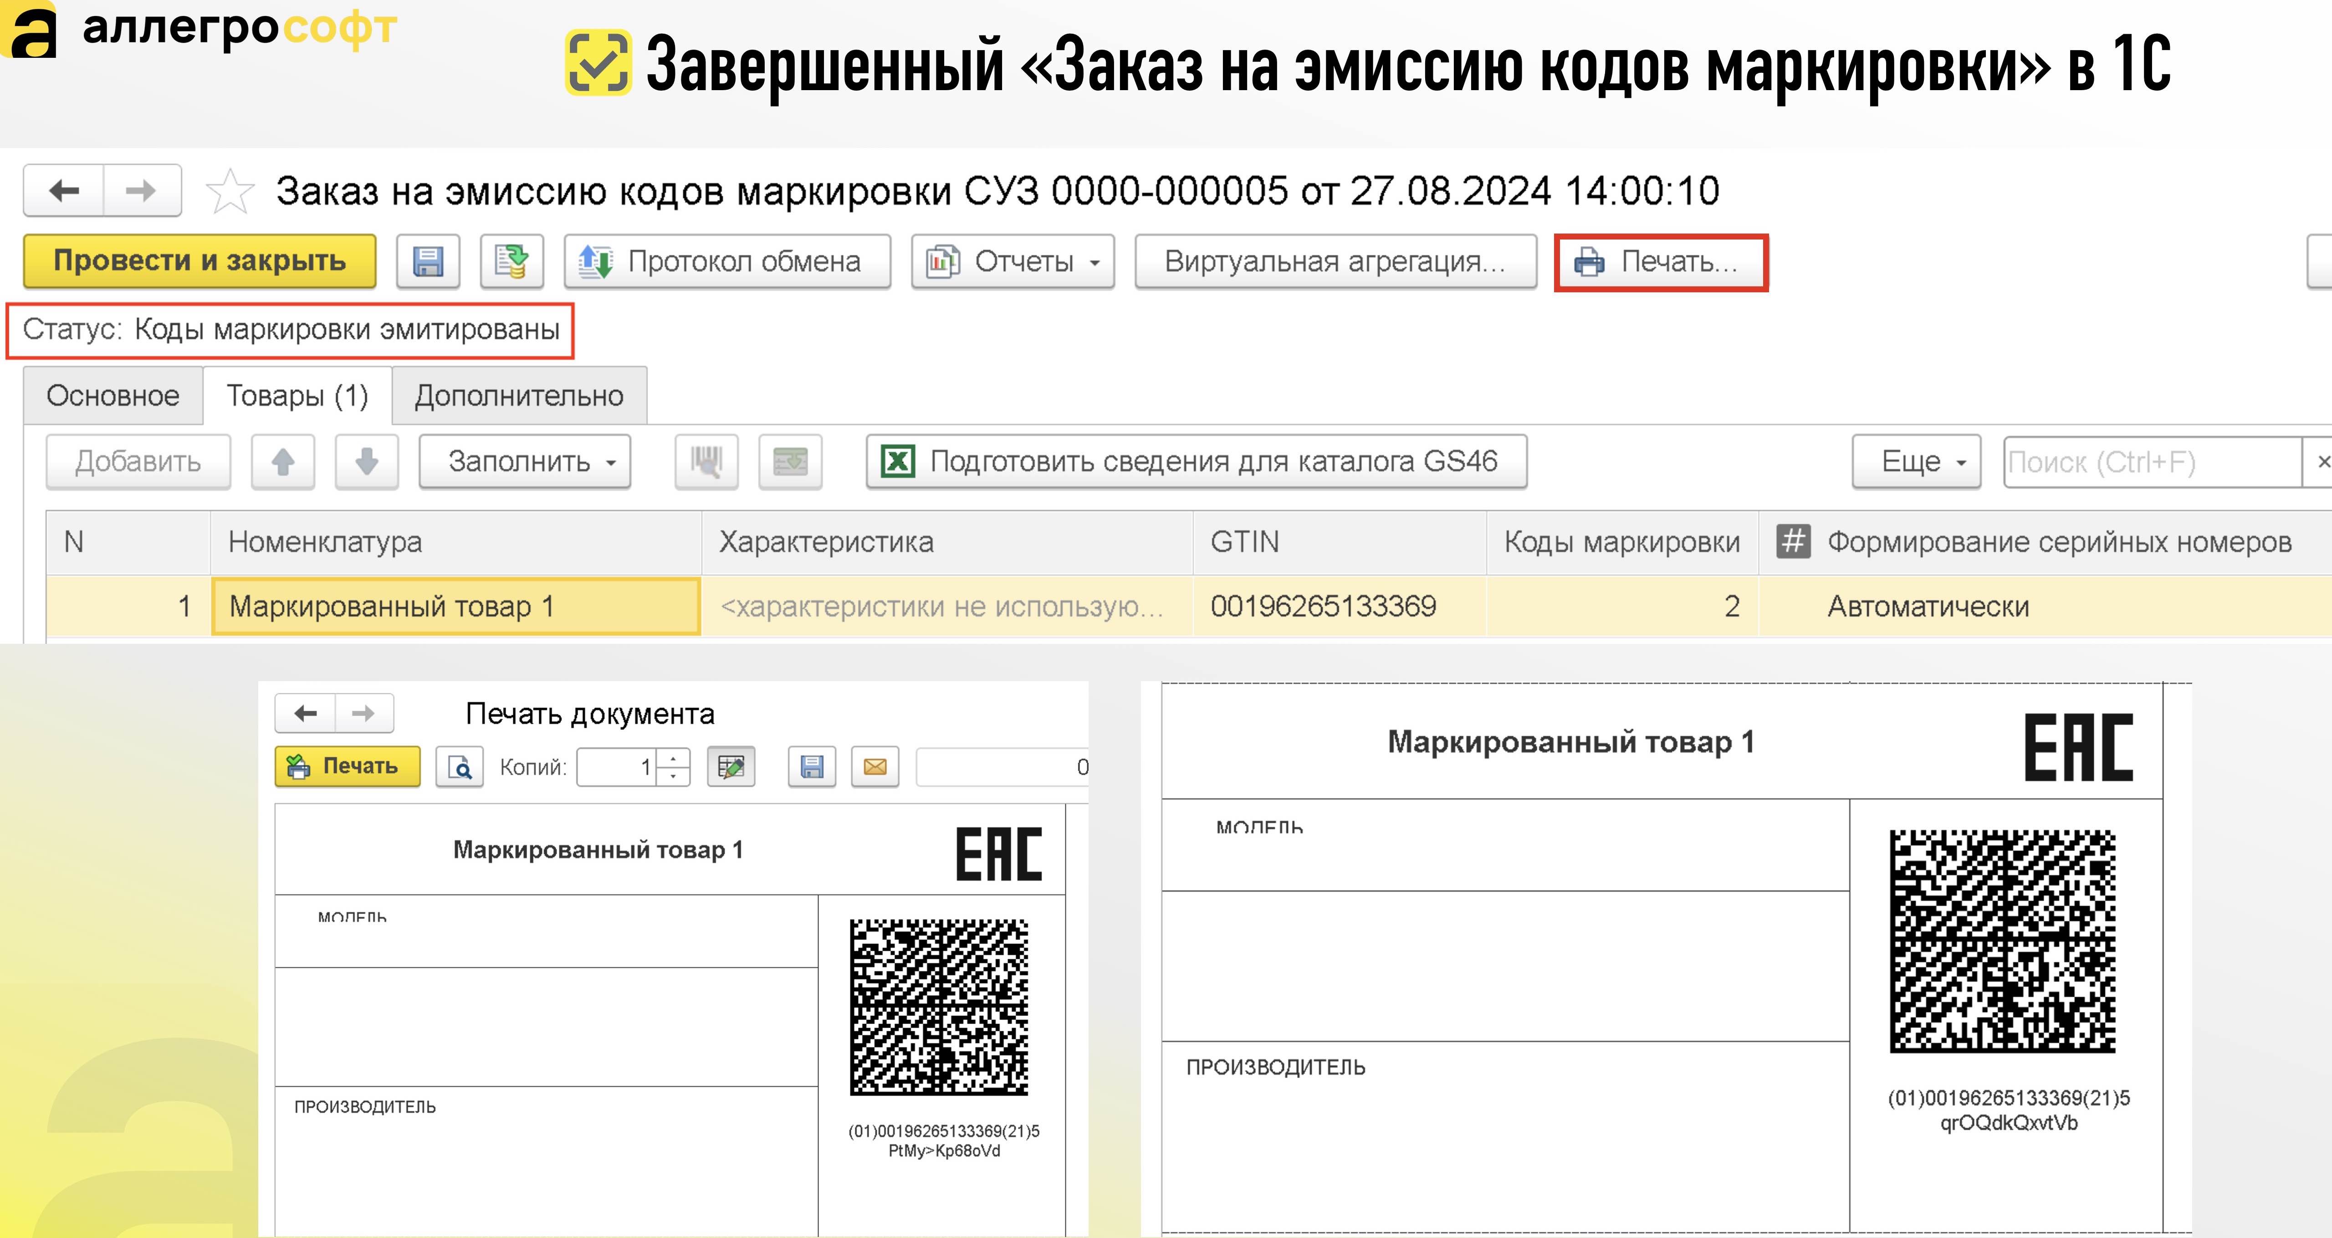Go back with the document's left arrow

[63, 191]
